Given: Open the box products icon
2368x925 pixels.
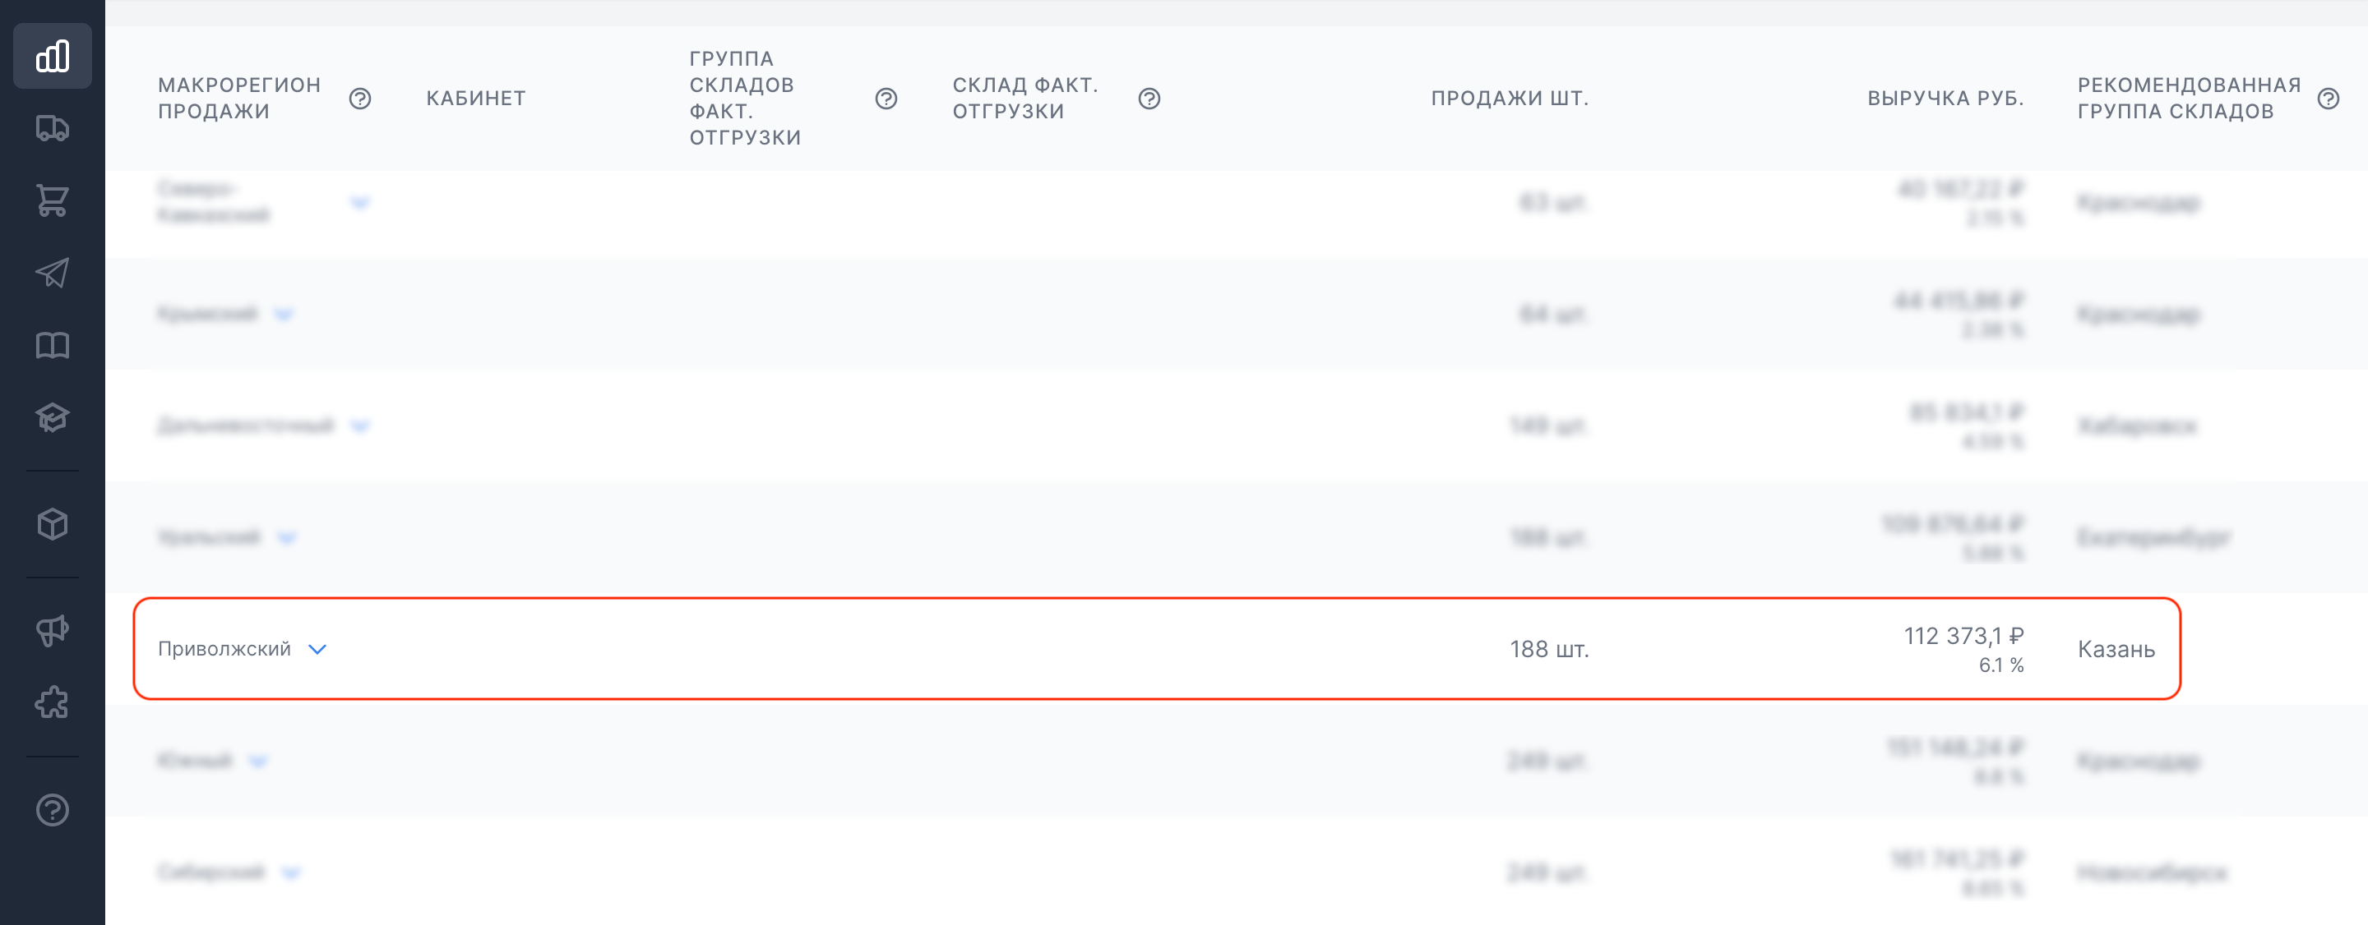Looking at the screenshot, I should click(53, 524).
